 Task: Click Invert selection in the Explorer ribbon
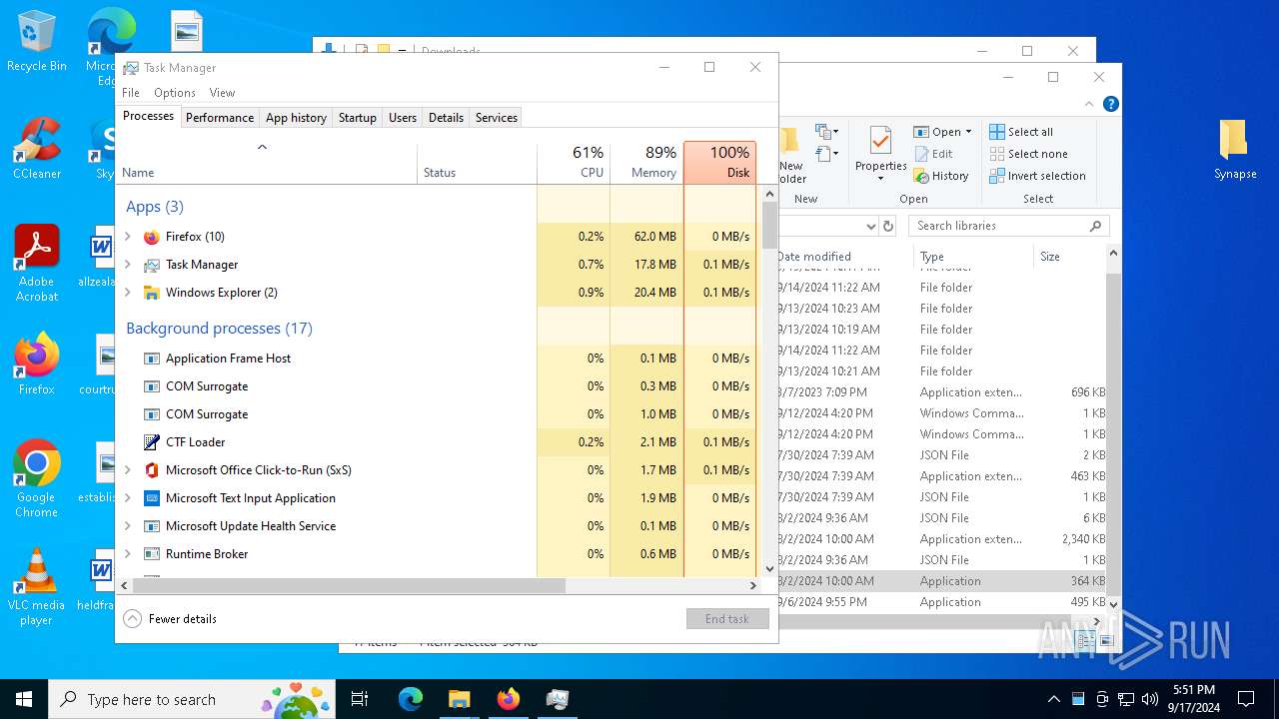click(x=1037, y=176)
